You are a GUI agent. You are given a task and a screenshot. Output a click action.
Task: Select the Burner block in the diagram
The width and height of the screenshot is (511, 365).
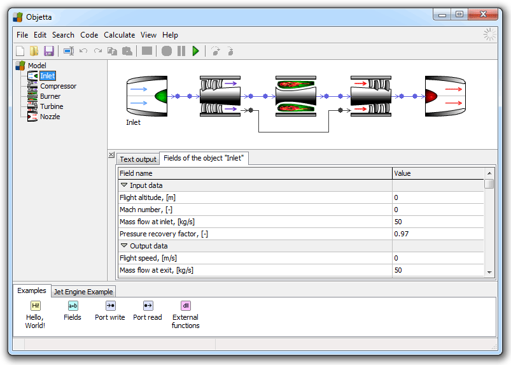tap(295, 96)
